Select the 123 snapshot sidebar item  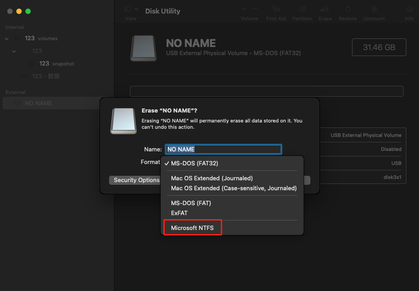click(x=57, y=64)
